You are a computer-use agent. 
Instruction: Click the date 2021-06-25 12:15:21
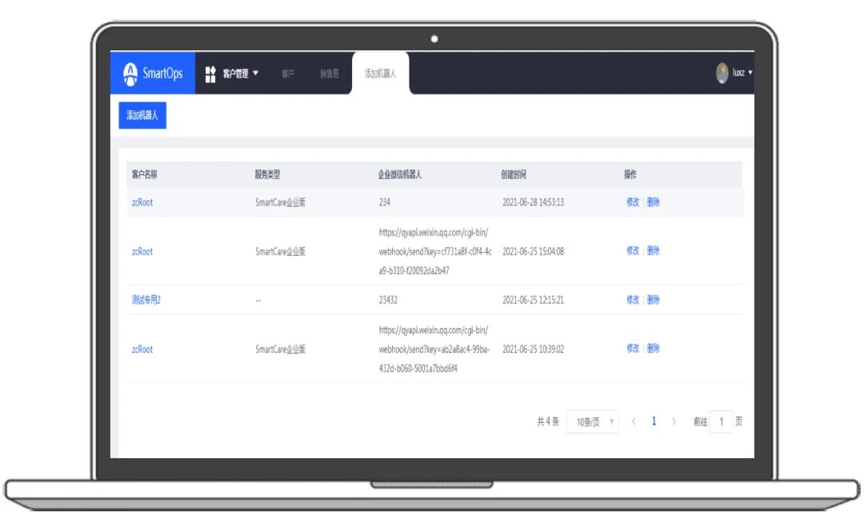coord(534,300)
